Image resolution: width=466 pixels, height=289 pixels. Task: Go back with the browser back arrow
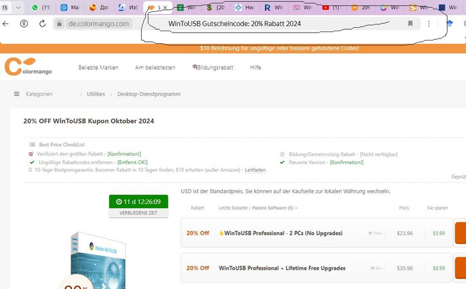click(x=5, y=24)
